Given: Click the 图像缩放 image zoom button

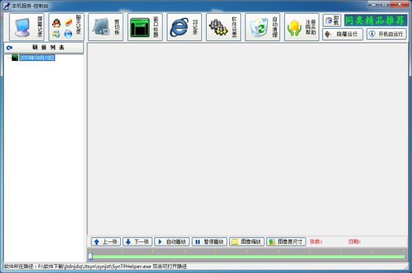Looking at the screenshot, I should 247,241.
